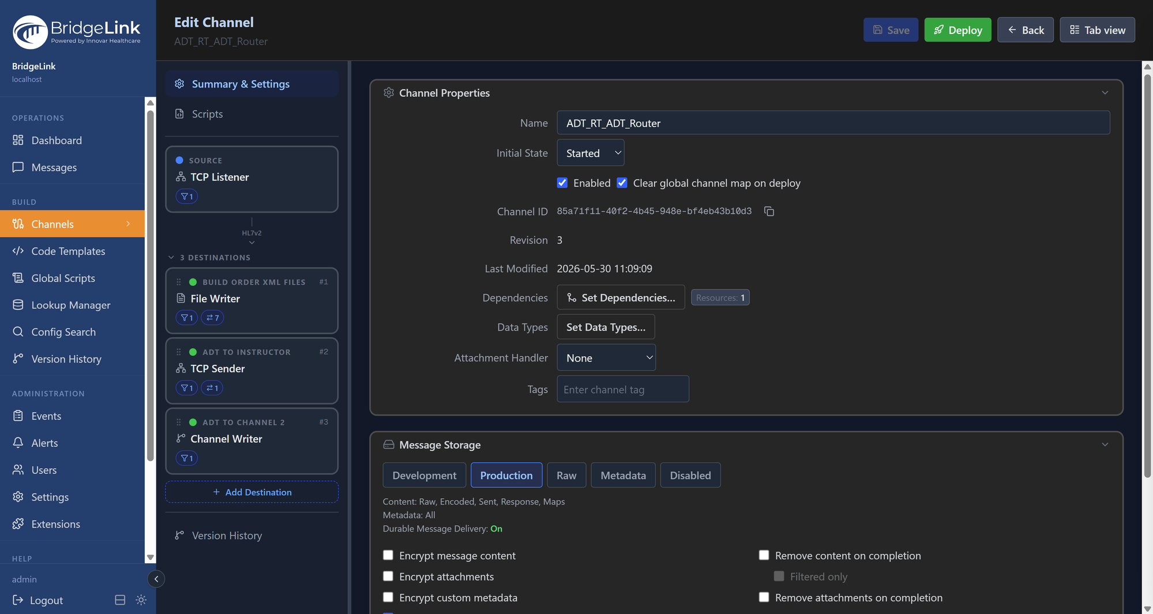The width and height of the screenshot is (1153, 614).
Task: Click the layout toggle icon beside Logout
Action: 120,600
